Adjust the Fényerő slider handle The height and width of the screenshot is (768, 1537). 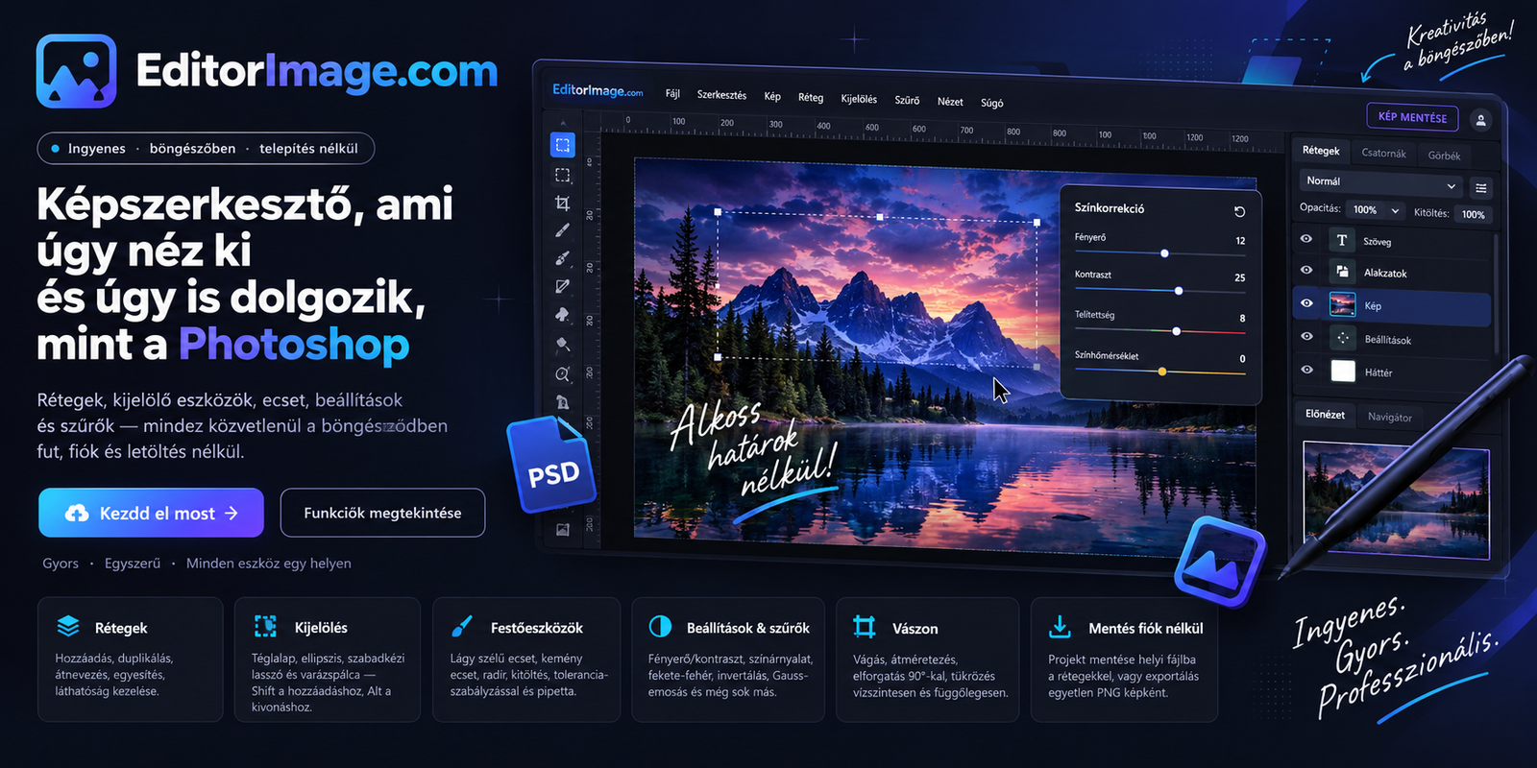coord(1164,253)
